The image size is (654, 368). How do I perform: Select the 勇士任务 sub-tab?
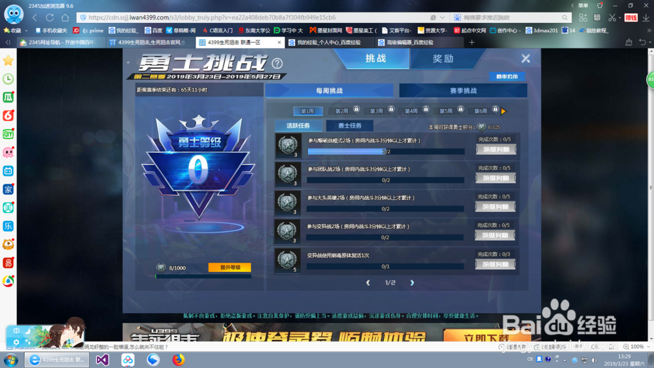[x=349, y=125]
